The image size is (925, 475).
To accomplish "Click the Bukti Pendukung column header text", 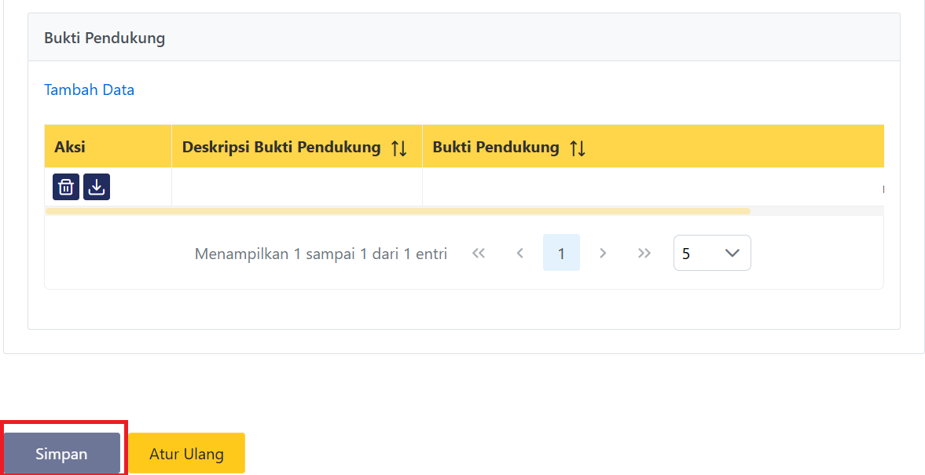I will click(x=496, y=147).
